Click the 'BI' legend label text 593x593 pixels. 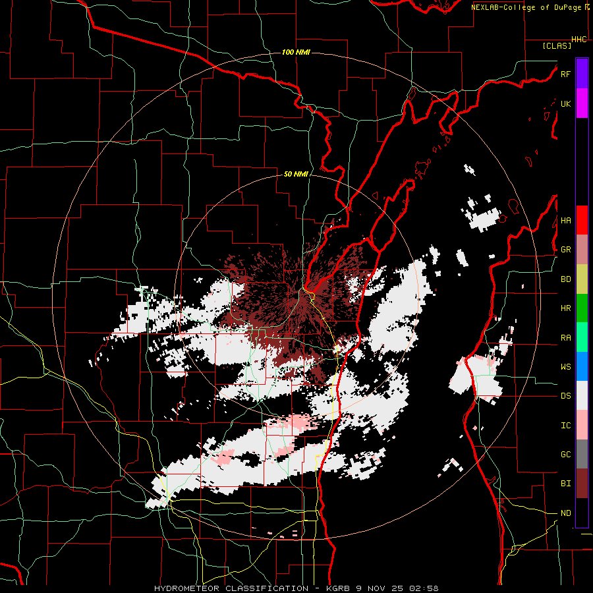click(x=565, y=484)
